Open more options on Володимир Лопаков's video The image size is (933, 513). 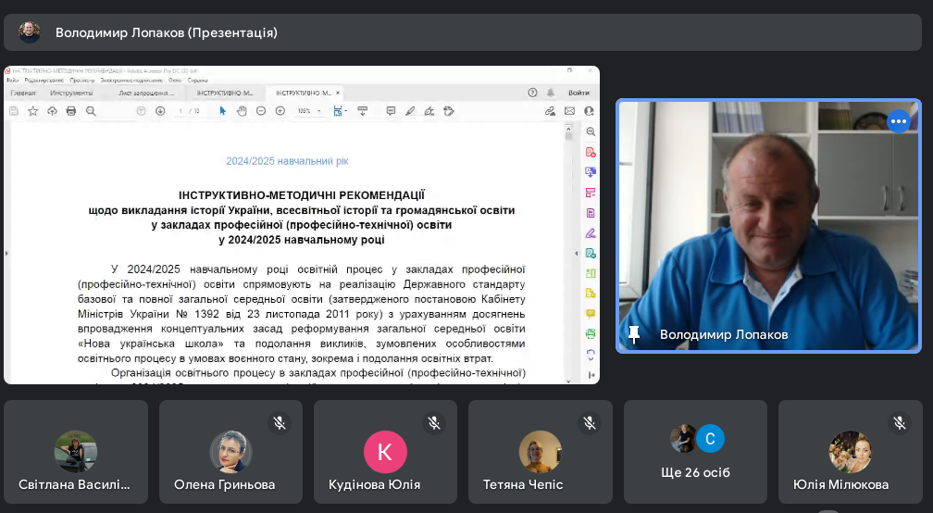tap(898, 122)
